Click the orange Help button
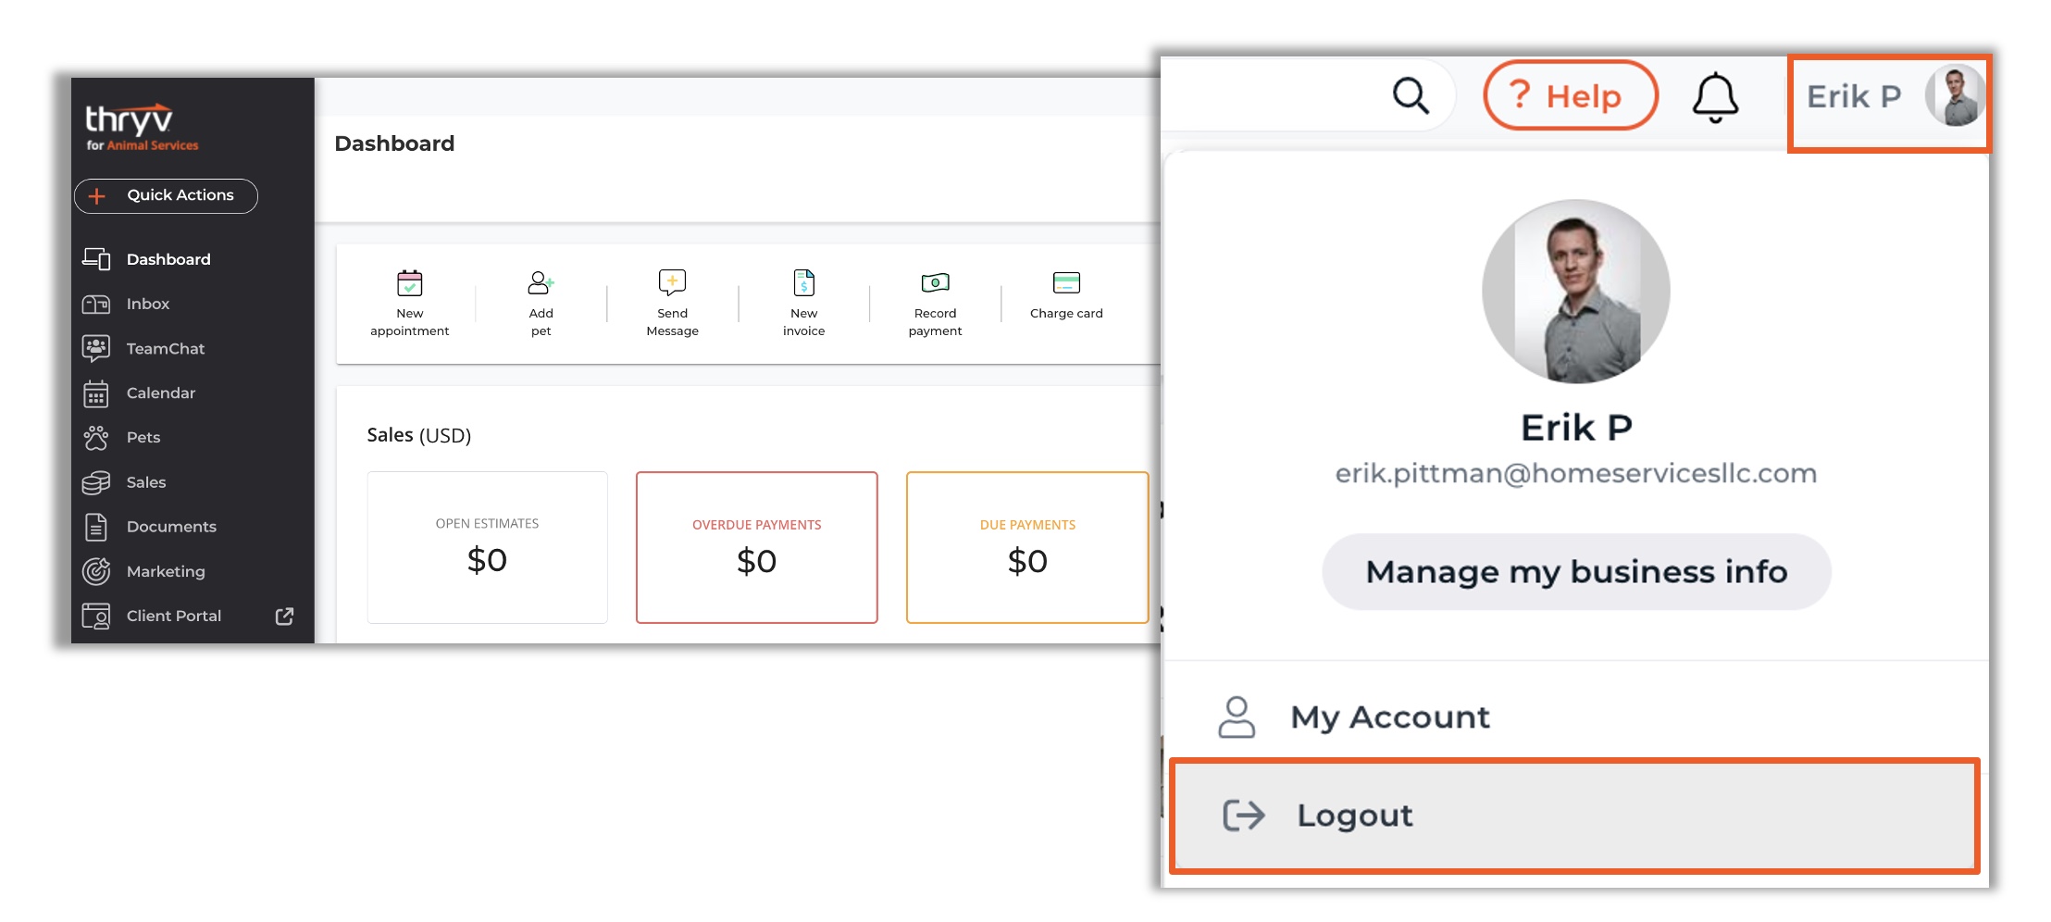The width and height of the screenshot is (2051, 922). tap(1570, 95)
